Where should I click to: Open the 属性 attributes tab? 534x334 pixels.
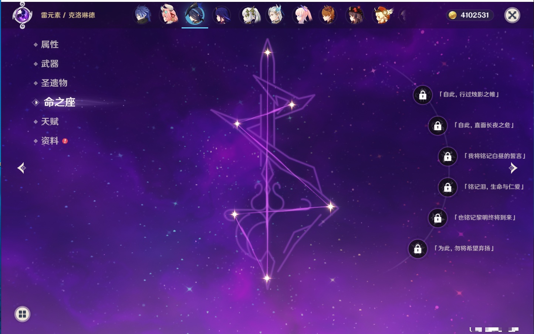[50, 45]
